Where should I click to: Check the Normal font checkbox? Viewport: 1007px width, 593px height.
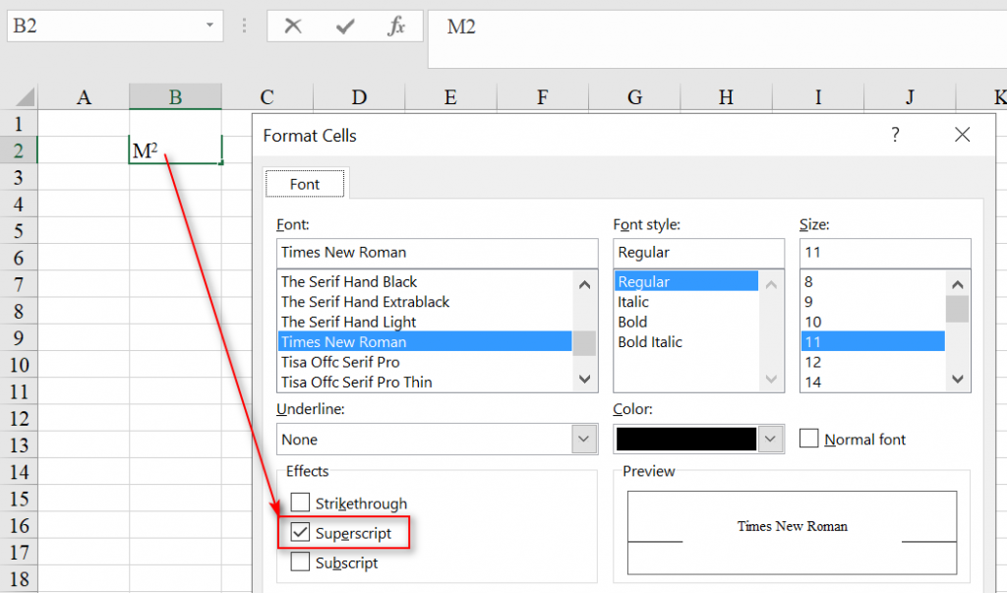pyautogui.click(x=808, y=439)
